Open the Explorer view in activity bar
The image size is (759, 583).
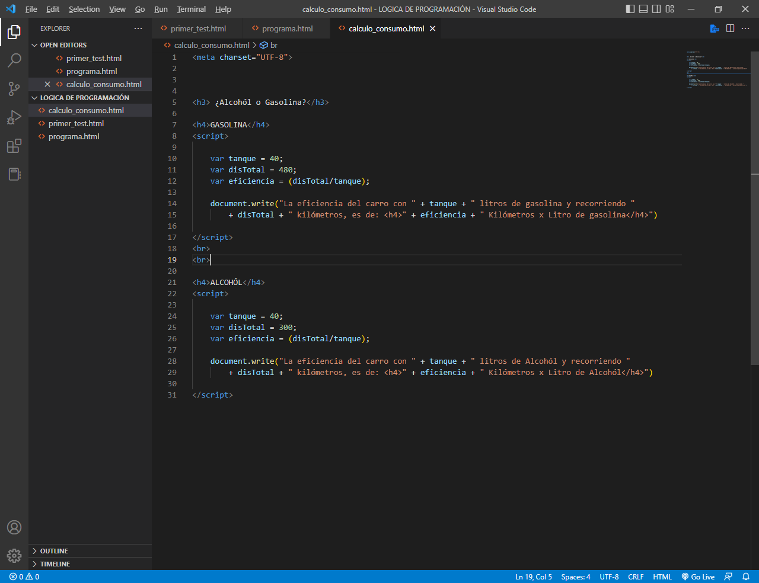click(x=14, y=32)
